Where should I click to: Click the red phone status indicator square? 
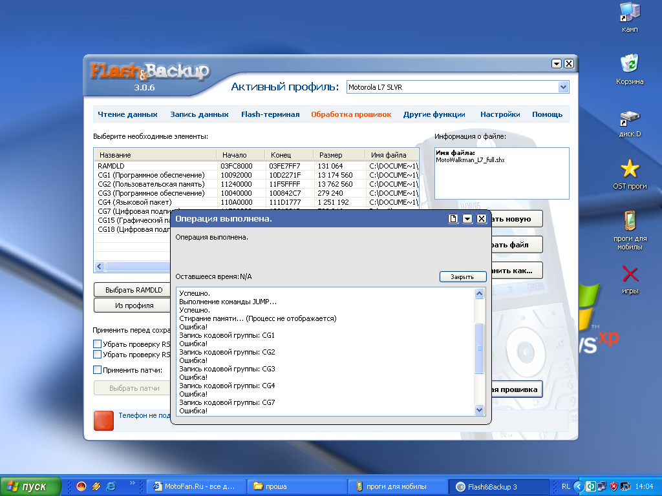103,420
